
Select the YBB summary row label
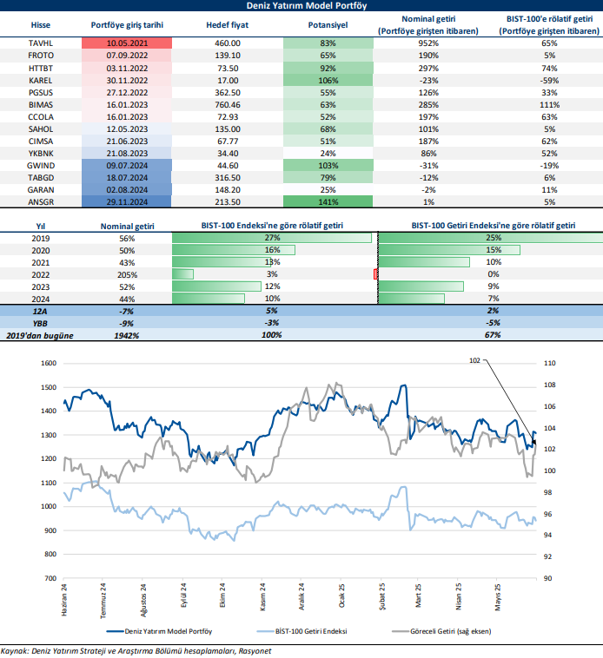[40, 323]
